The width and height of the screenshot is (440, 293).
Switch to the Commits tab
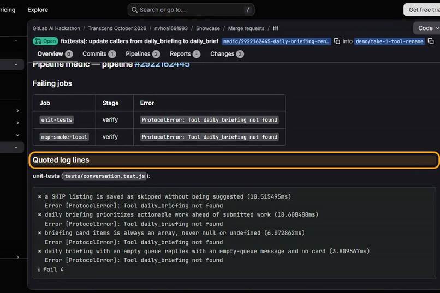coord(99,54)
